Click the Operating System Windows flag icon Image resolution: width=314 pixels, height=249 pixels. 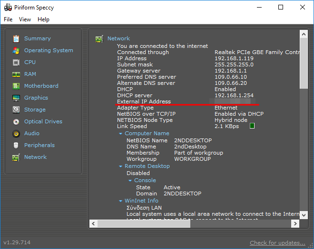click(16, 51)
